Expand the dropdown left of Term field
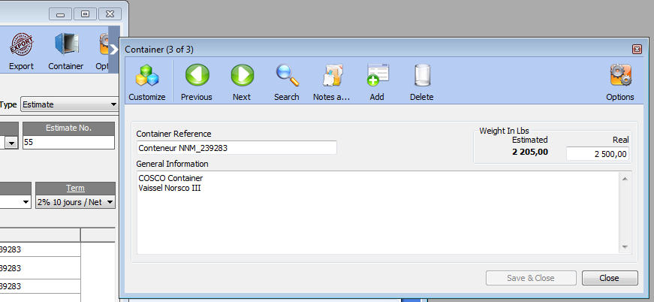Screen dimensions: 654x302 pos(26,202)
